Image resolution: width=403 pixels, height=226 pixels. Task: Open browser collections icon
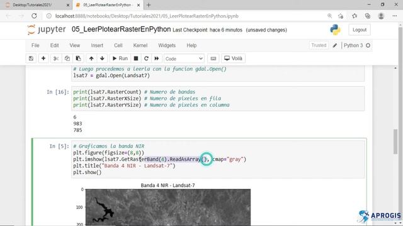tap(368, 16)
